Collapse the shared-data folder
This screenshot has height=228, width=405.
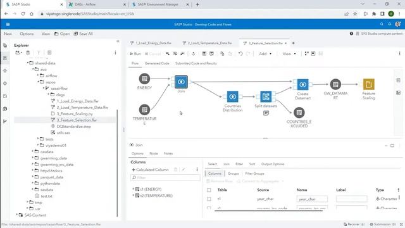pos(28,63)
